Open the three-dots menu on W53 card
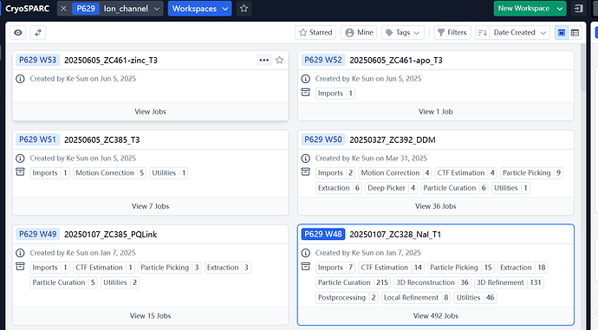Image resolution: width=598 pixels, height=330 pixels. (x=264, y=61)
